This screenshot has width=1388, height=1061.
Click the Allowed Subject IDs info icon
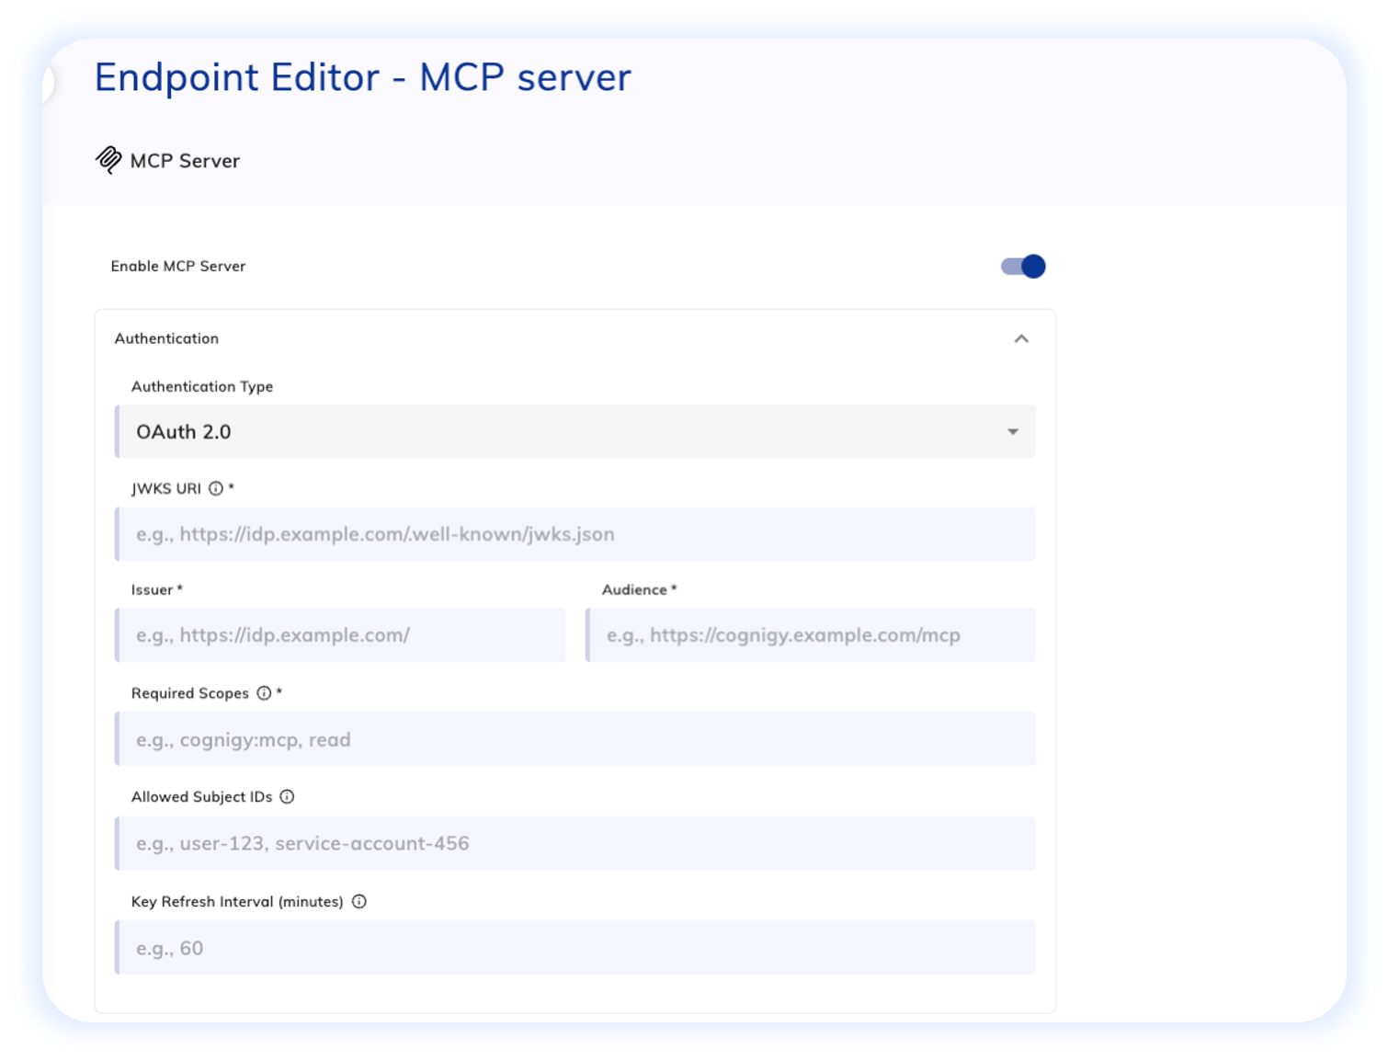pyautogui.click(x=287, y=797)
